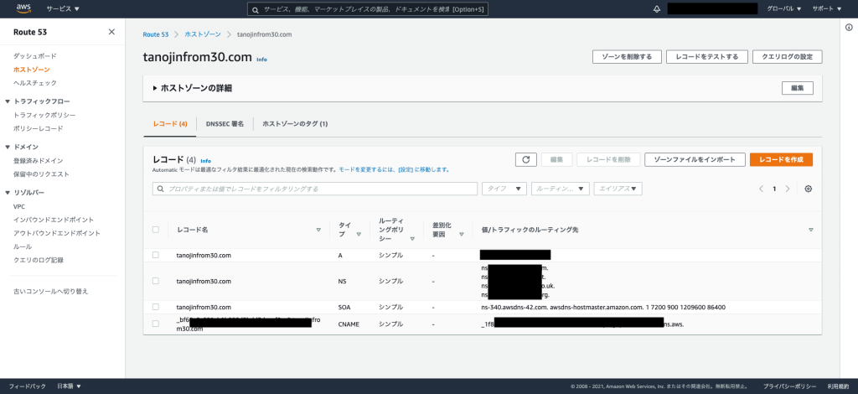Select the SOA record checkbox
Screen dimensions: 858x394
click(155, 307)
